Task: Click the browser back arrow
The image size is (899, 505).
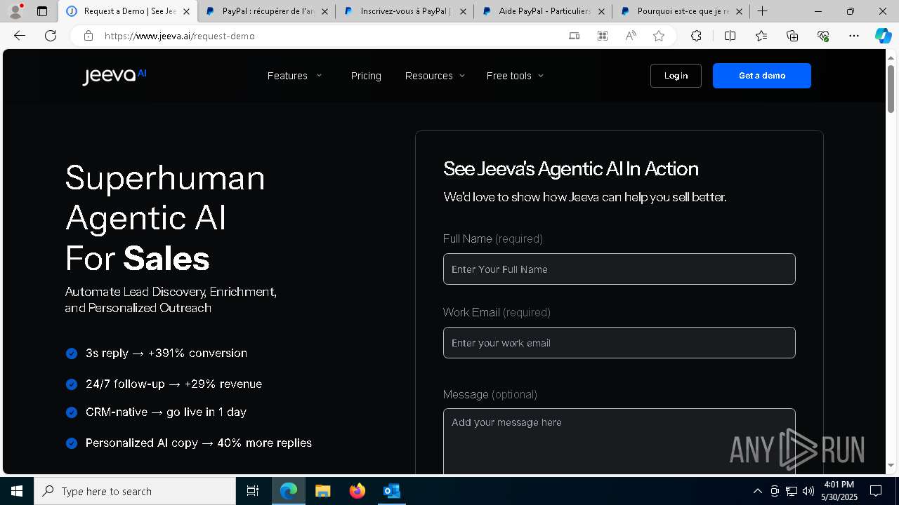Action: 20,36
